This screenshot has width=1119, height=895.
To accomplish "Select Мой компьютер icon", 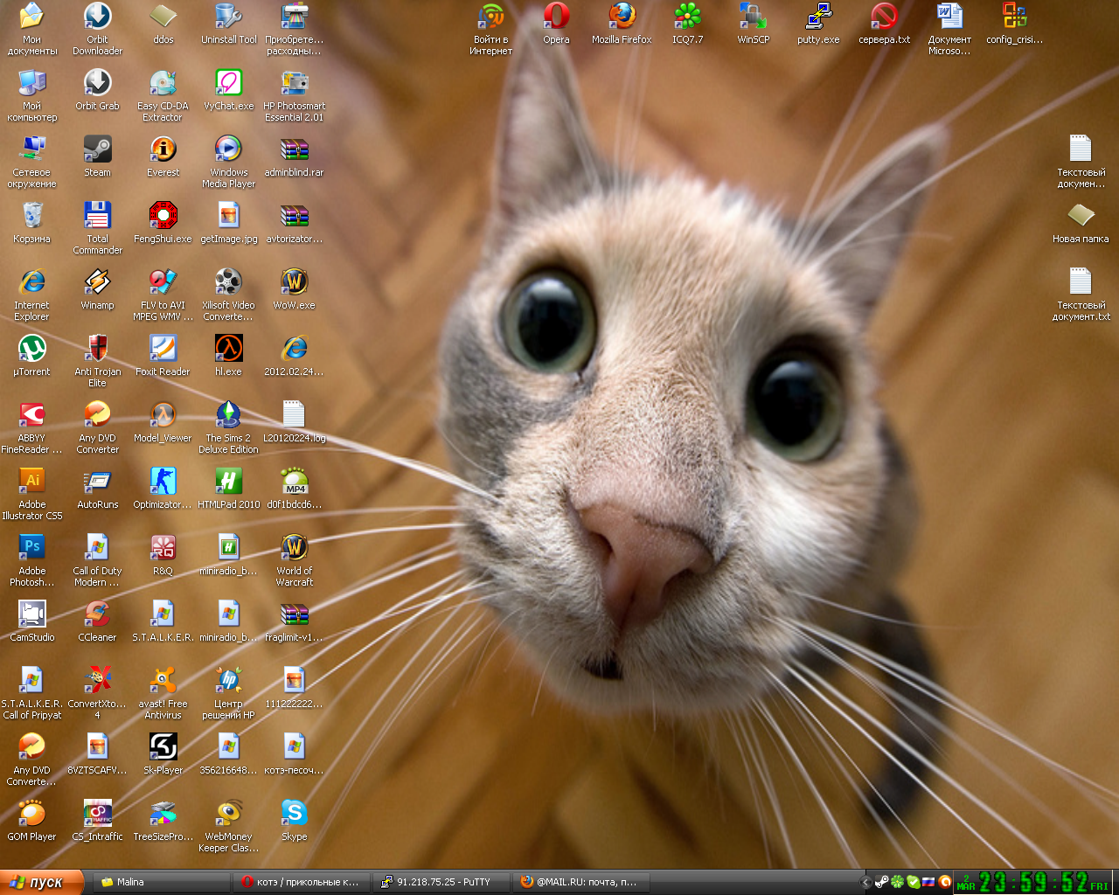I will point(31,83).
